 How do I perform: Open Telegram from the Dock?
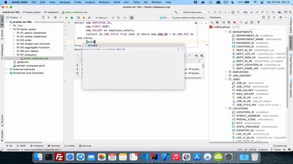tap(81, 157)
